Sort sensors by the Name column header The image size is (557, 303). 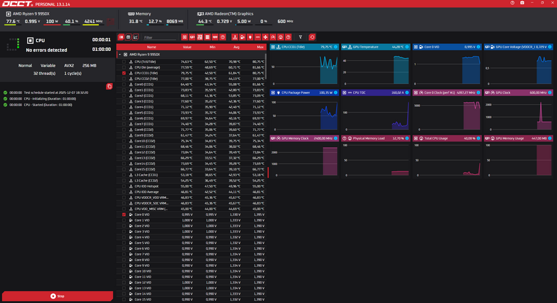tap(151, 47)
